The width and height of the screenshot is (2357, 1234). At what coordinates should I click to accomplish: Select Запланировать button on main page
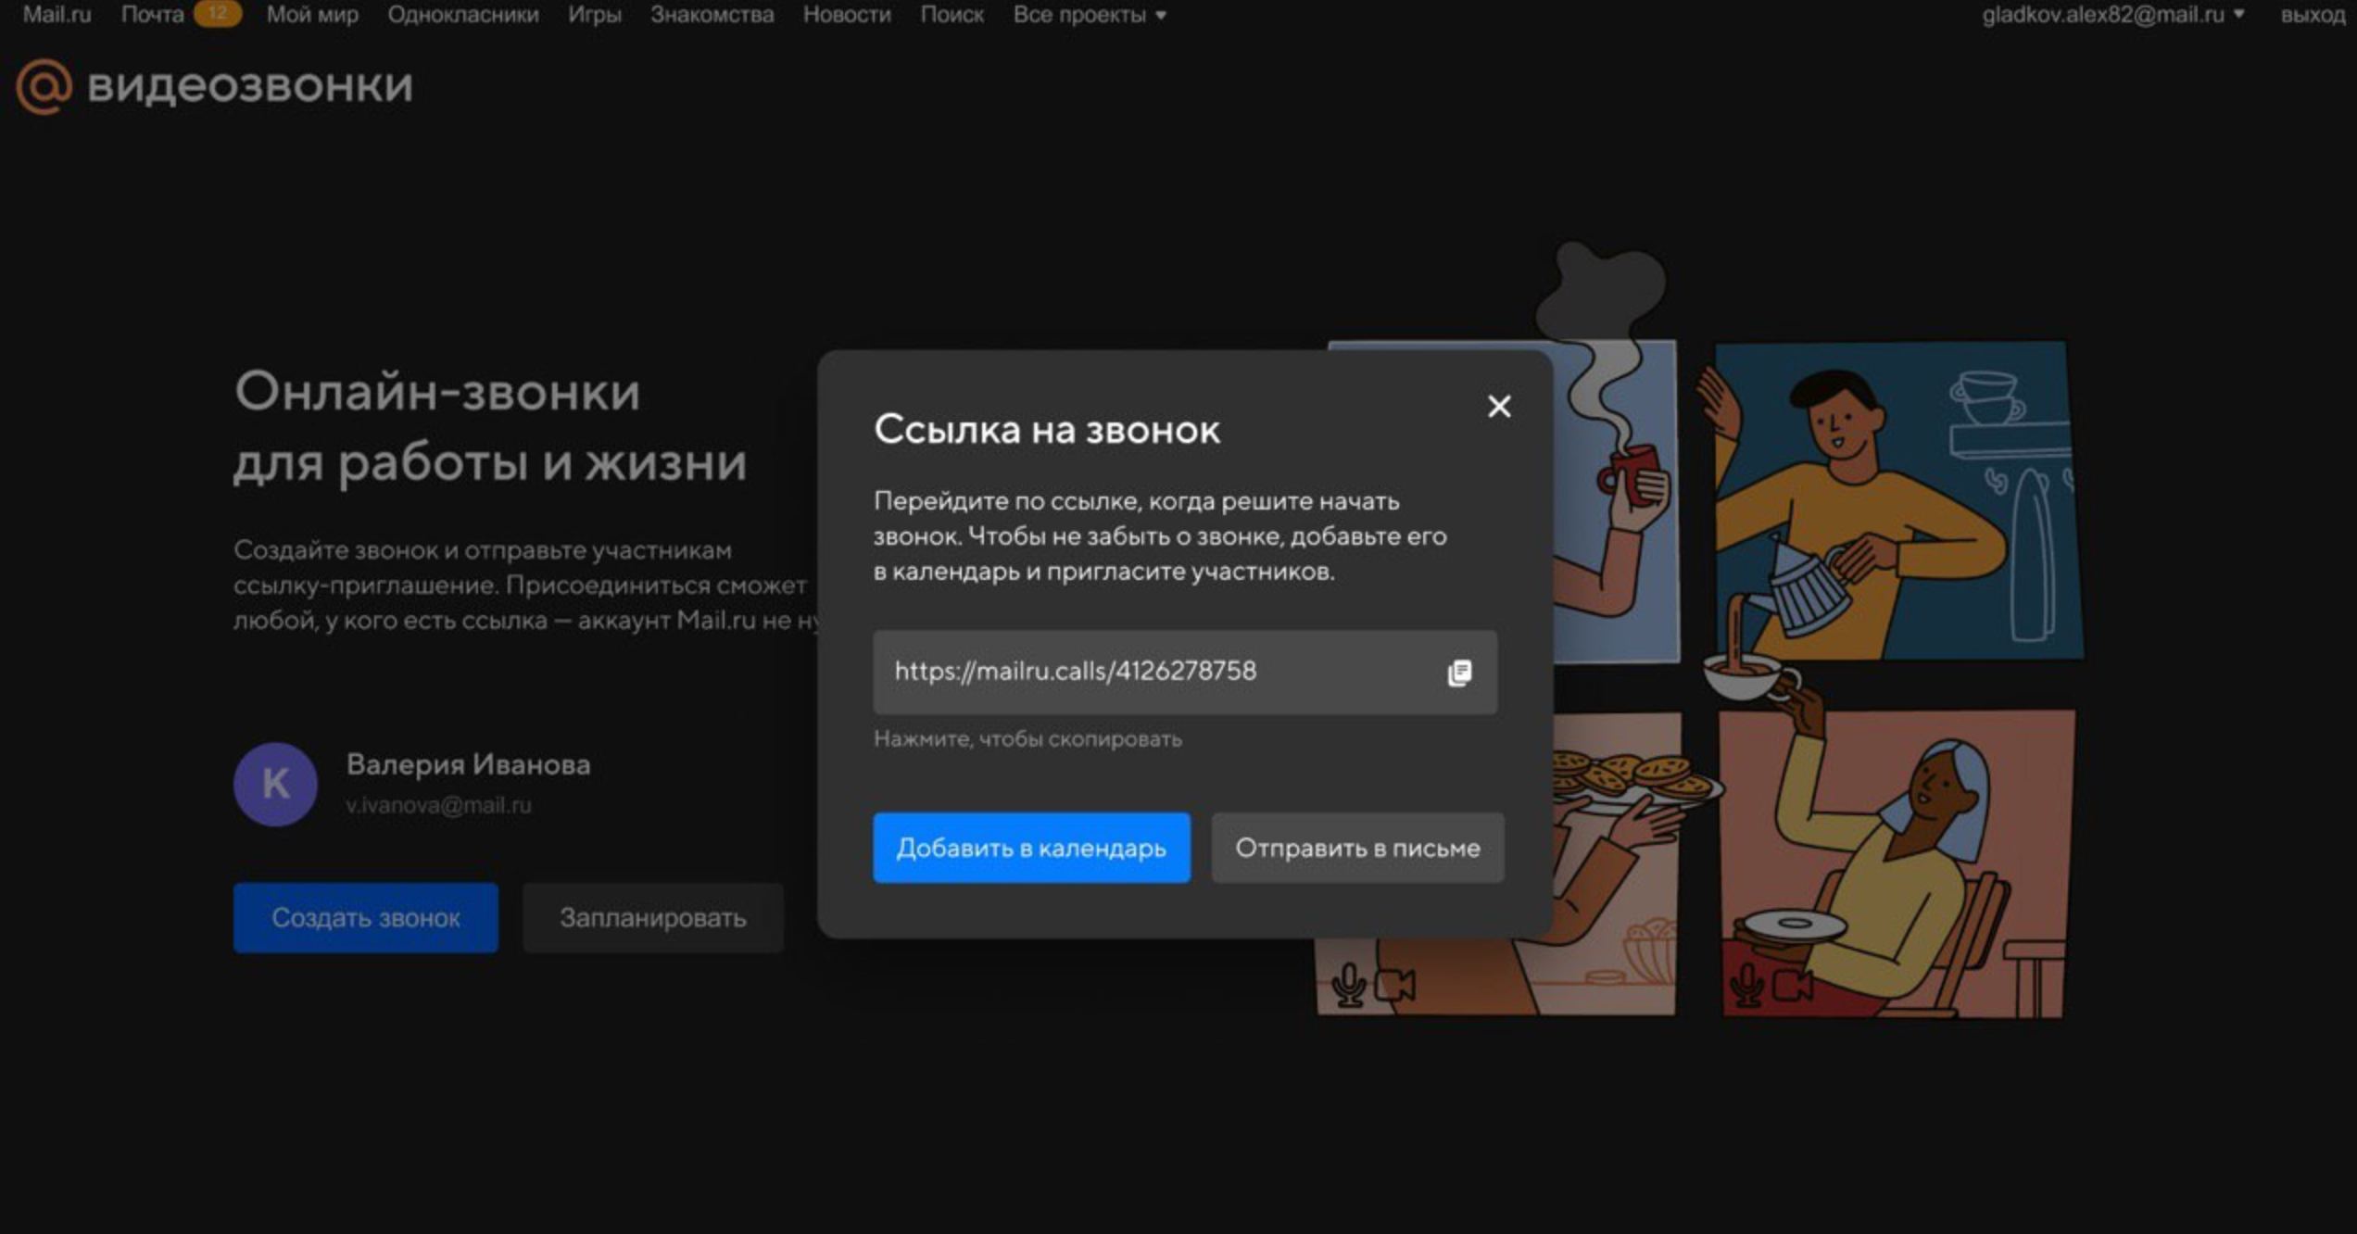coord(653,918)
